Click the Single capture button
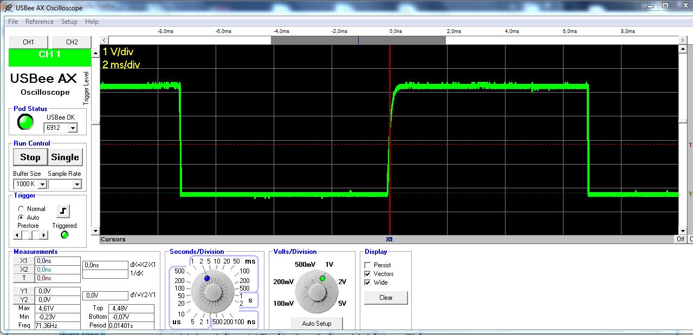Image resolution: width=693 pixels, height=335 pixels. click(x=65, y=157)
